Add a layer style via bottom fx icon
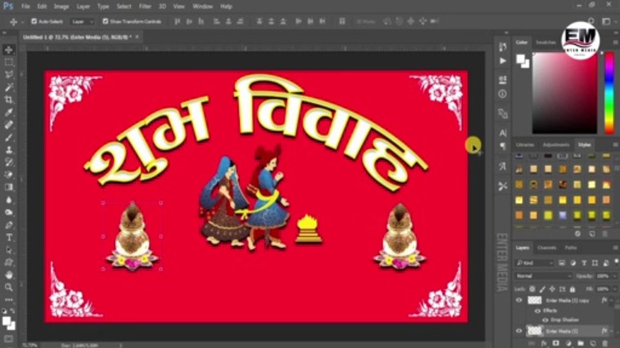620x348 pixels. pyautogui.click(x=544, y=343)
